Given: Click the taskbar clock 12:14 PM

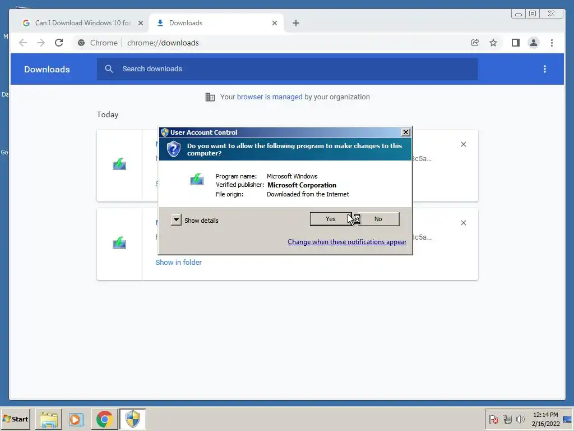Looking at the screenshot, I should 545,419.
